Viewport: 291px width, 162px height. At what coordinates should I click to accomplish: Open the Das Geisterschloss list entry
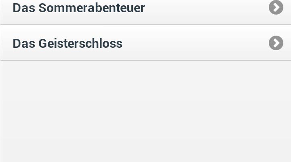point(145,43)
